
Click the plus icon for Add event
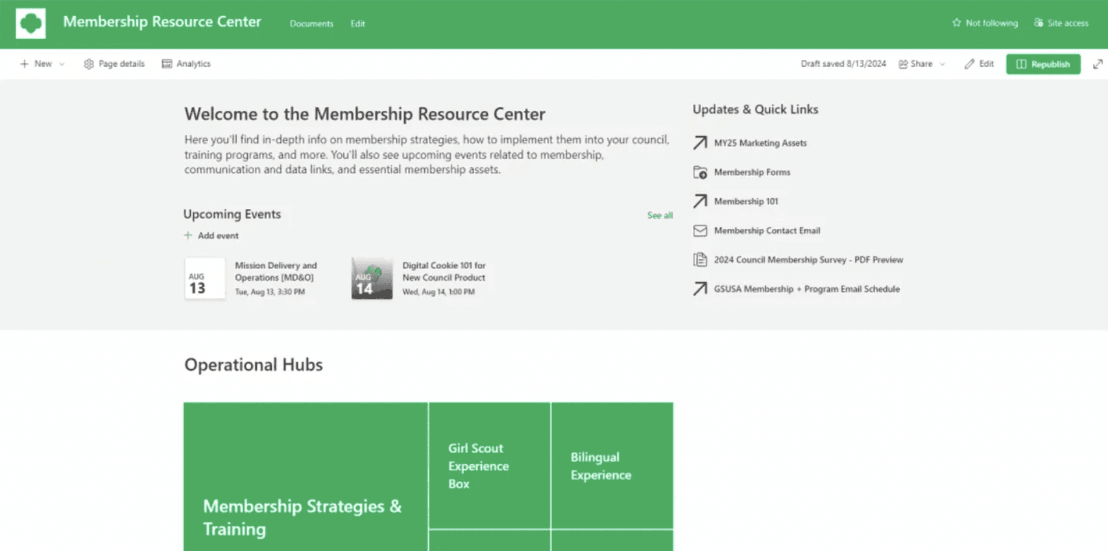point(188,235)
